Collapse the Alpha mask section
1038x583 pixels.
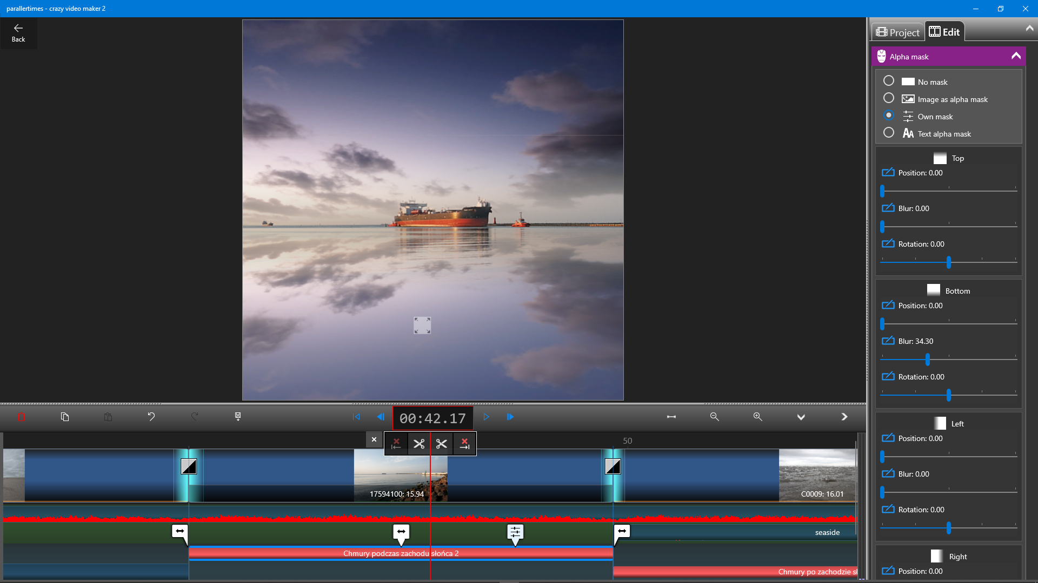[1016, 56]
